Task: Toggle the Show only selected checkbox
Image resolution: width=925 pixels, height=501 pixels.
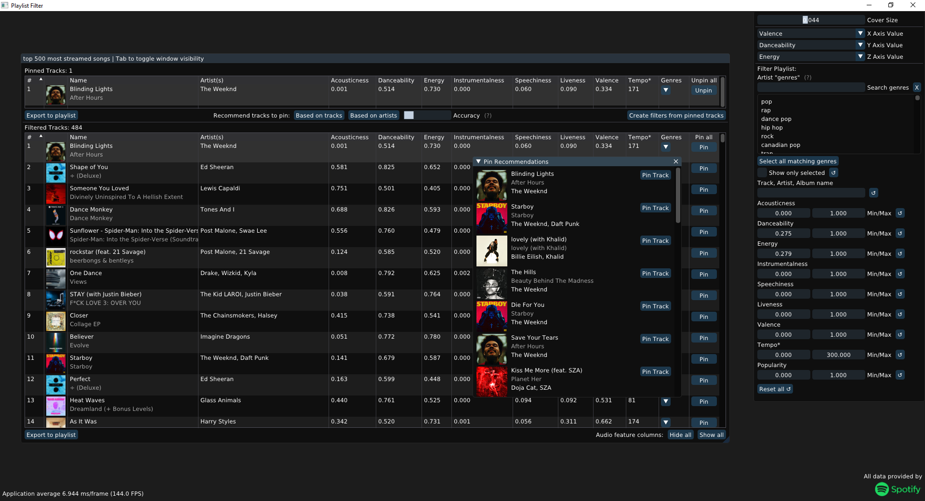Action: pos(762,172)
